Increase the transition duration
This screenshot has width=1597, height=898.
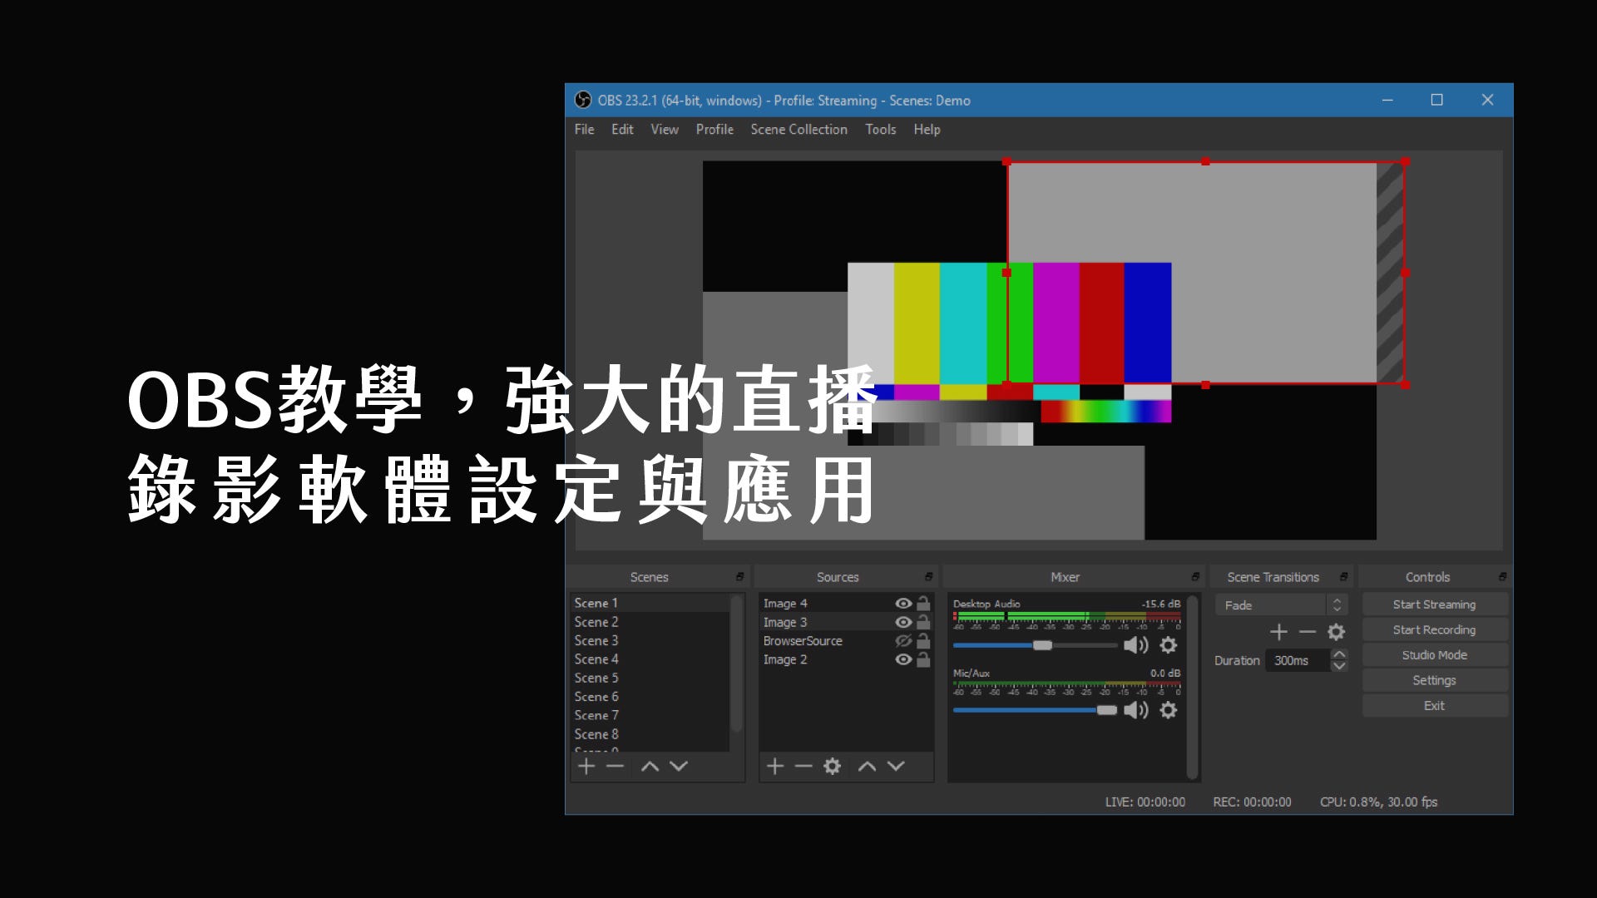pyautogui.click(x=1339, y=654)
